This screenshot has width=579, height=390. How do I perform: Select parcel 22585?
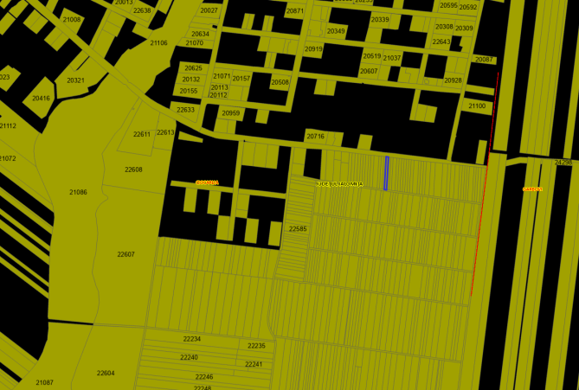298,229
